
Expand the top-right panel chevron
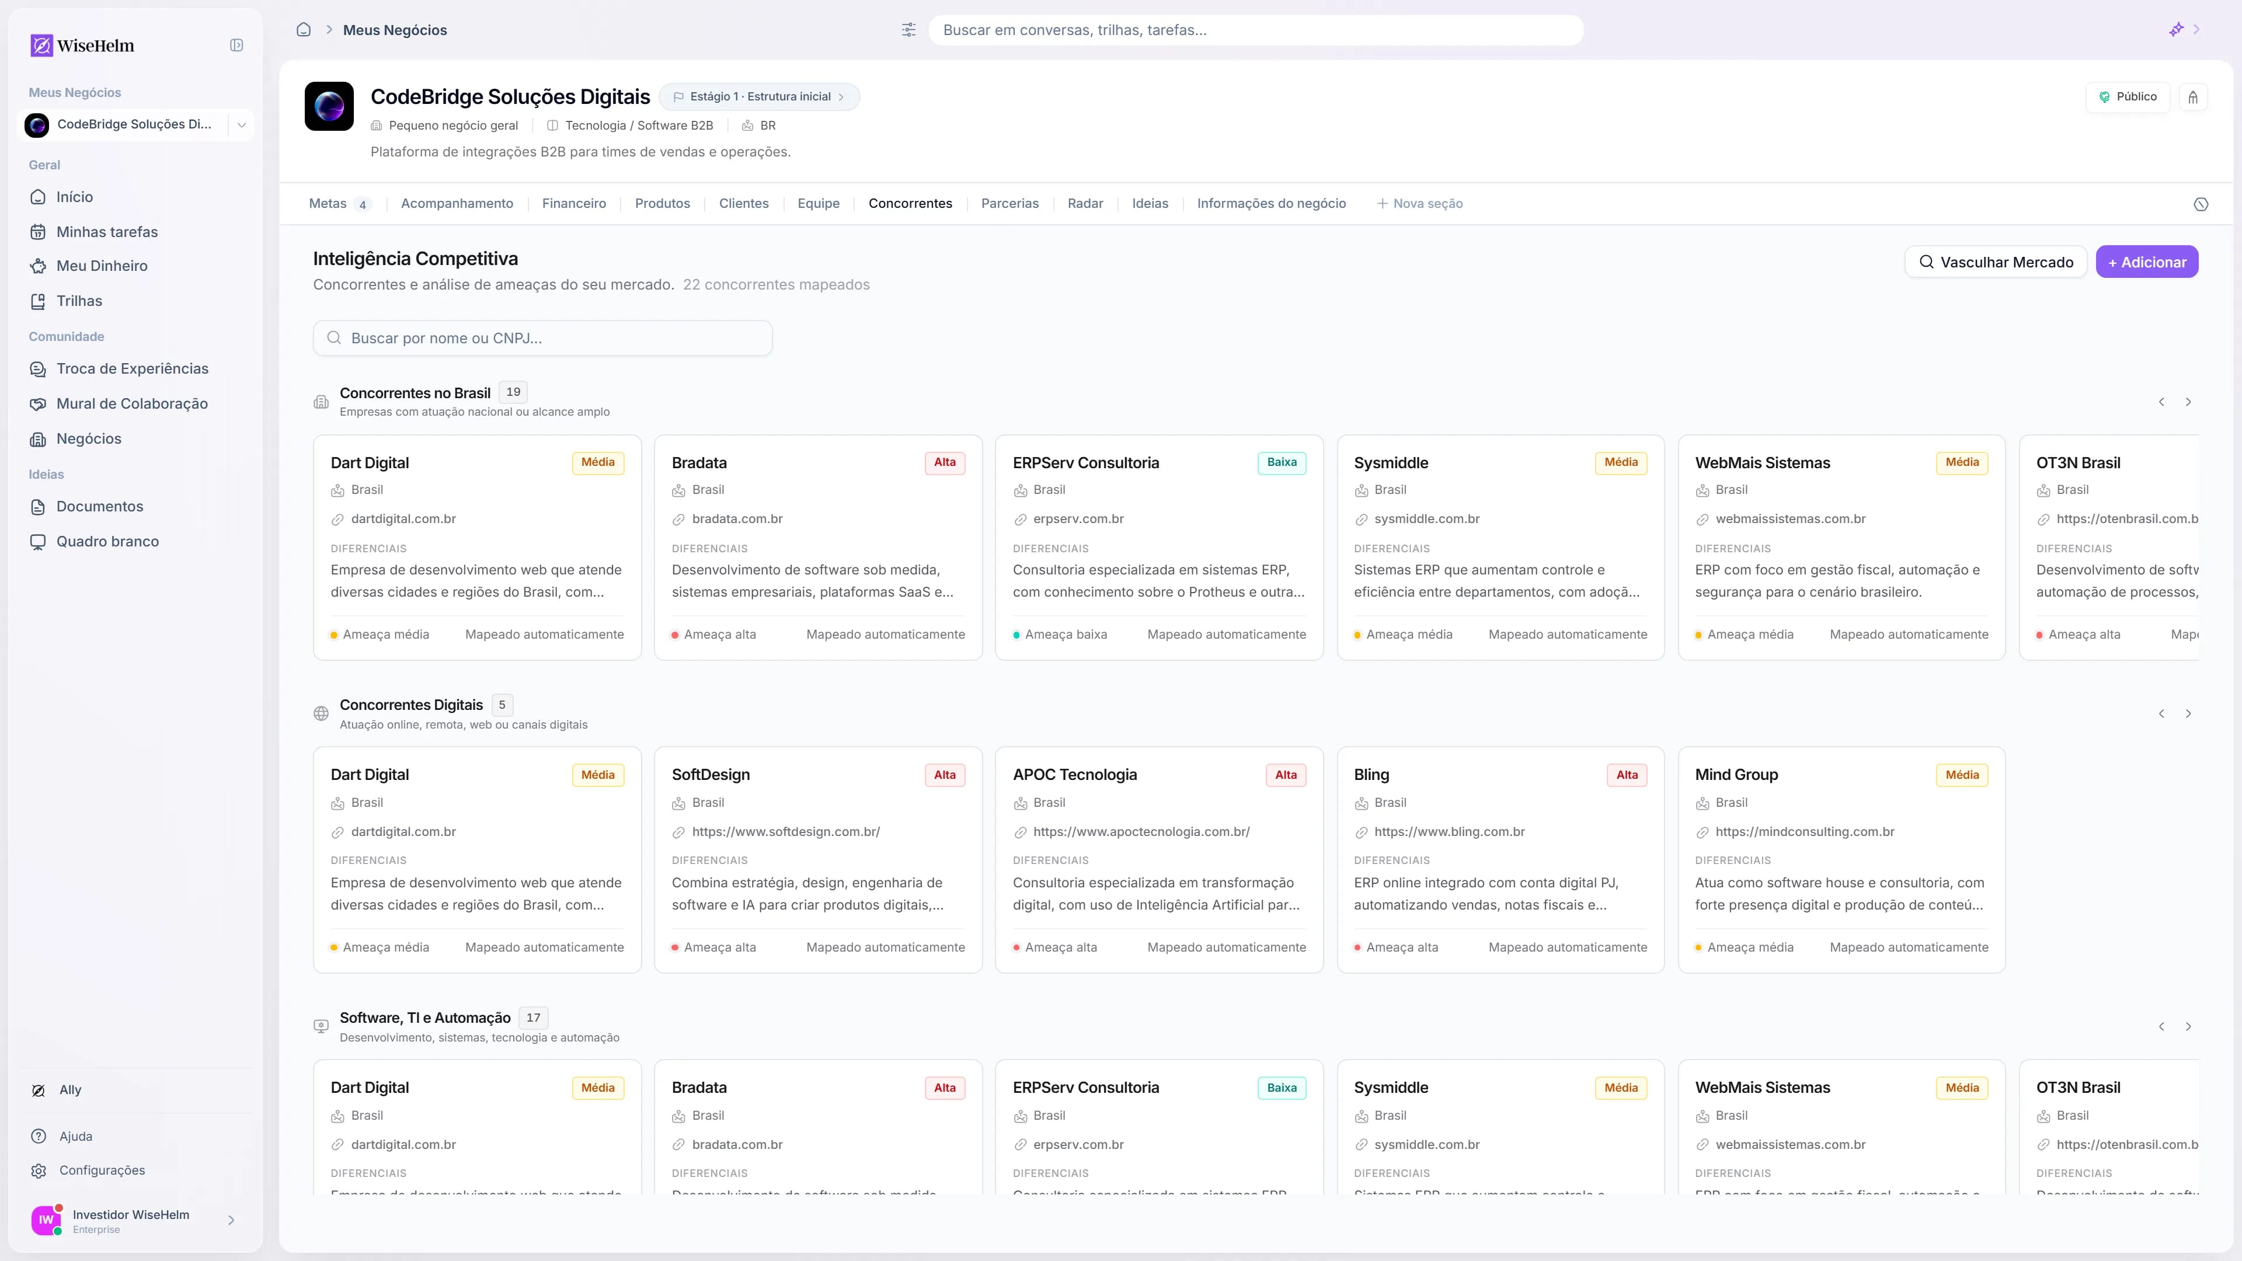click(x=2196, y=30)
